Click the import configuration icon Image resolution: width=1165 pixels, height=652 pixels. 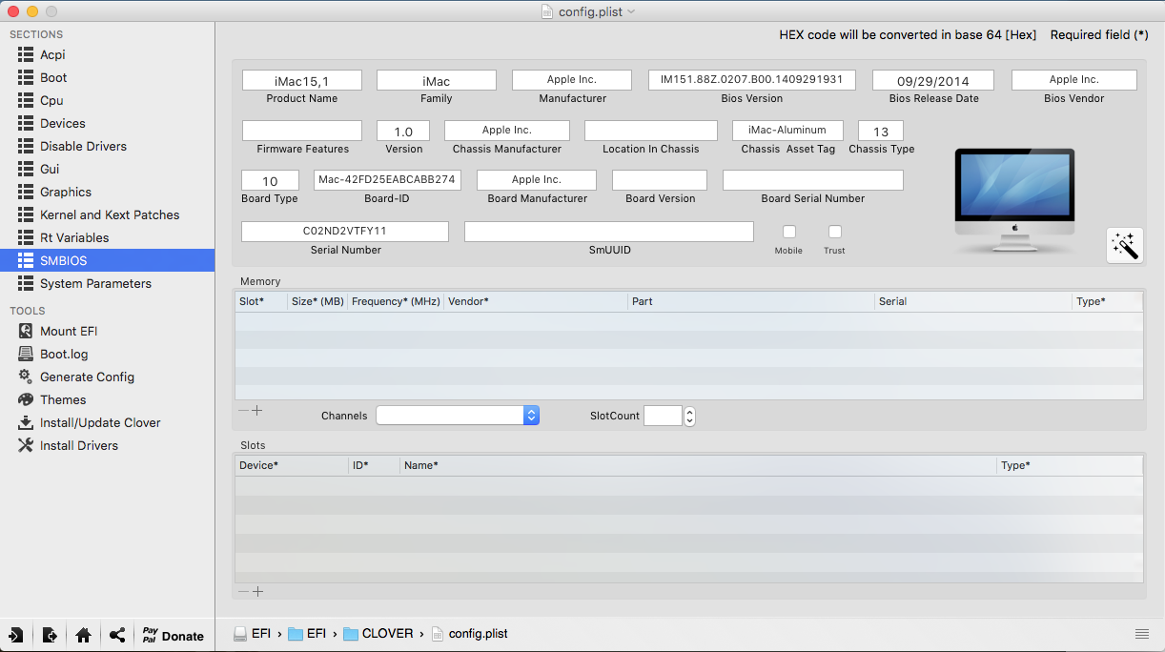pos(16,635)
